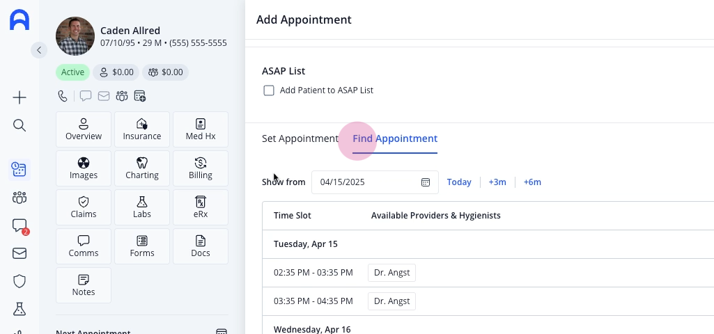Open the Comms tile

click(84, 246)
